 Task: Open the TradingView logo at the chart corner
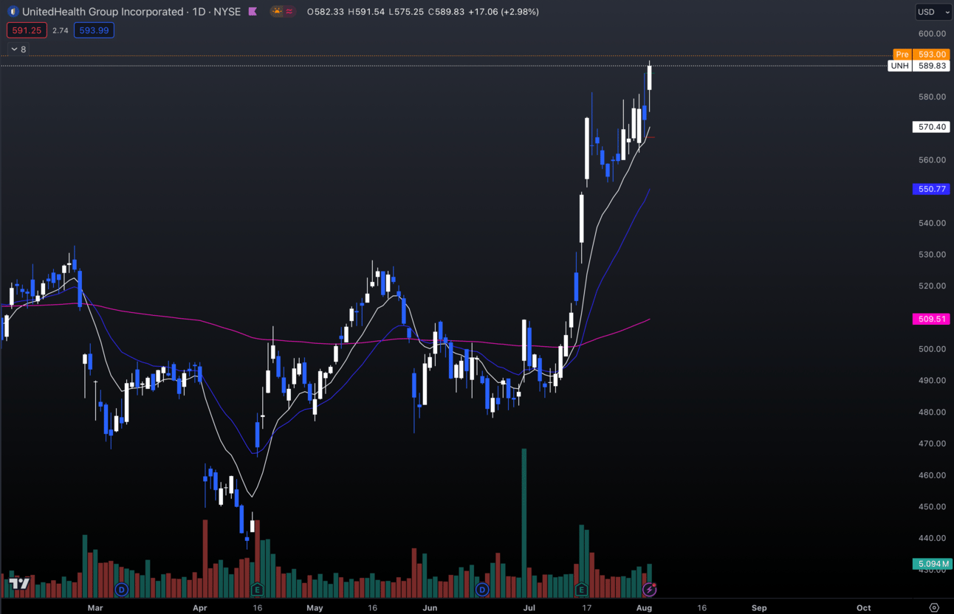(x=19, y=584)
